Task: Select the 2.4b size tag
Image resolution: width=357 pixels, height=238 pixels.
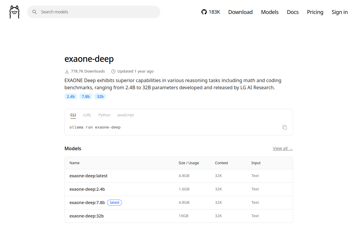Action: click(x=71, y=96)
